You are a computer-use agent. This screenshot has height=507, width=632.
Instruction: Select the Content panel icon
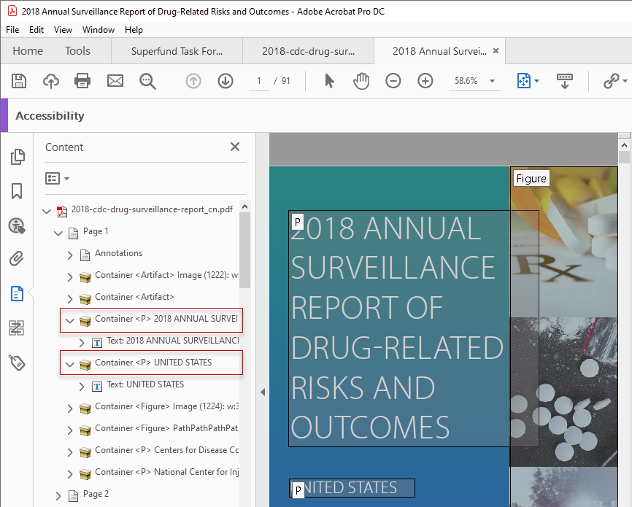coord(18,294)
